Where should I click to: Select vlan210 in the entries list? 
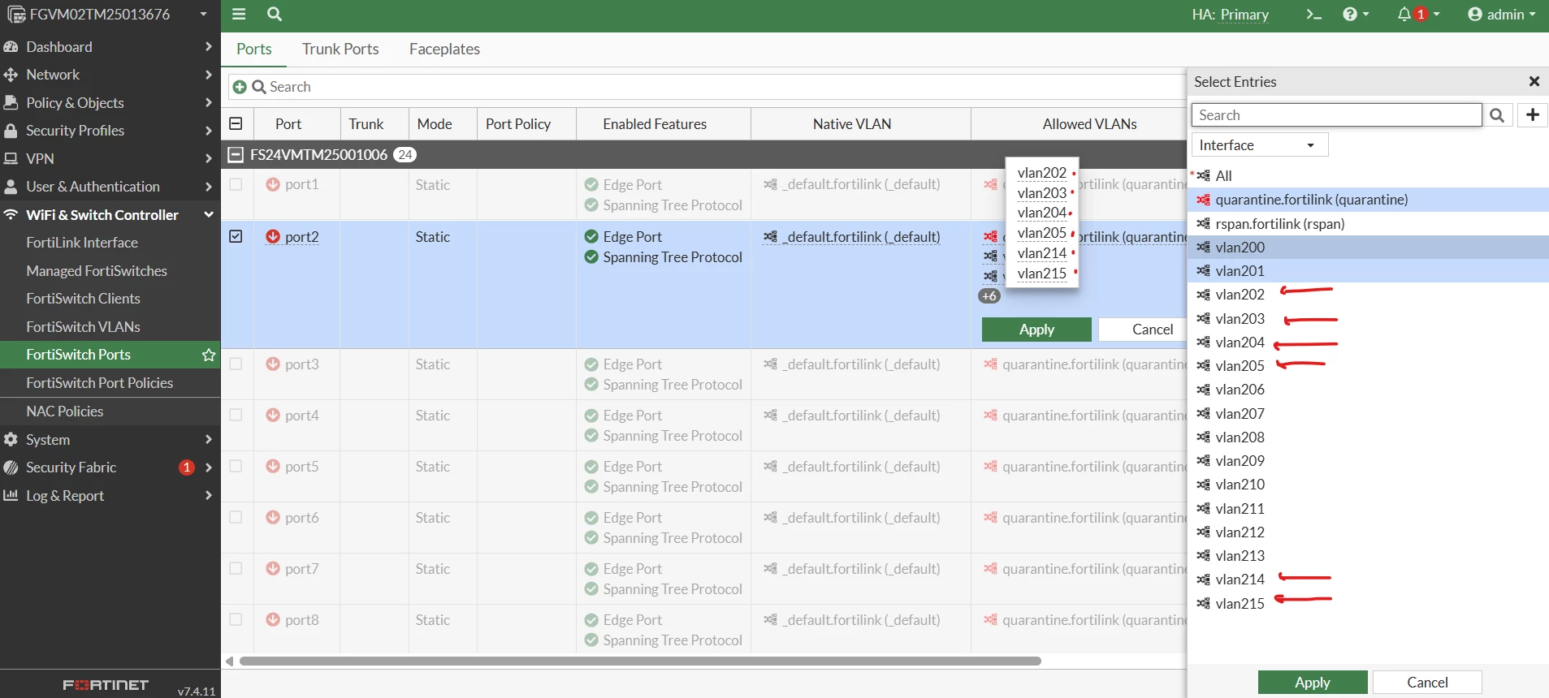coord(1369,485)
